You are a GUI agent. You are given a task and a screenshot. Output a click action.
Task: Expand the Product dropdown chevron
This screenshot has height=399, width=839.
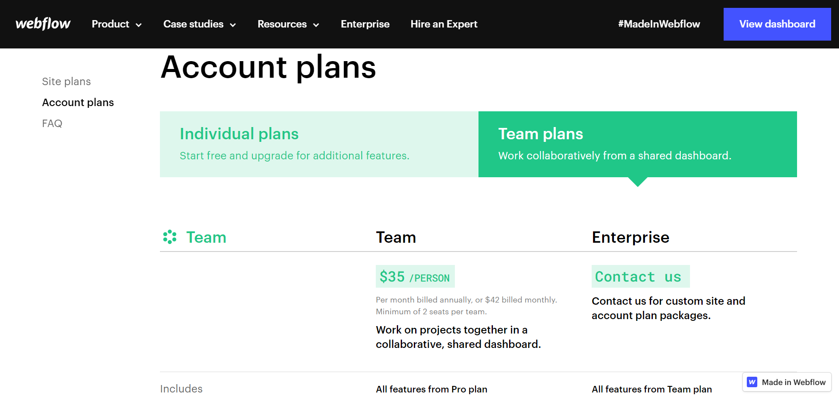pos(139,25)
